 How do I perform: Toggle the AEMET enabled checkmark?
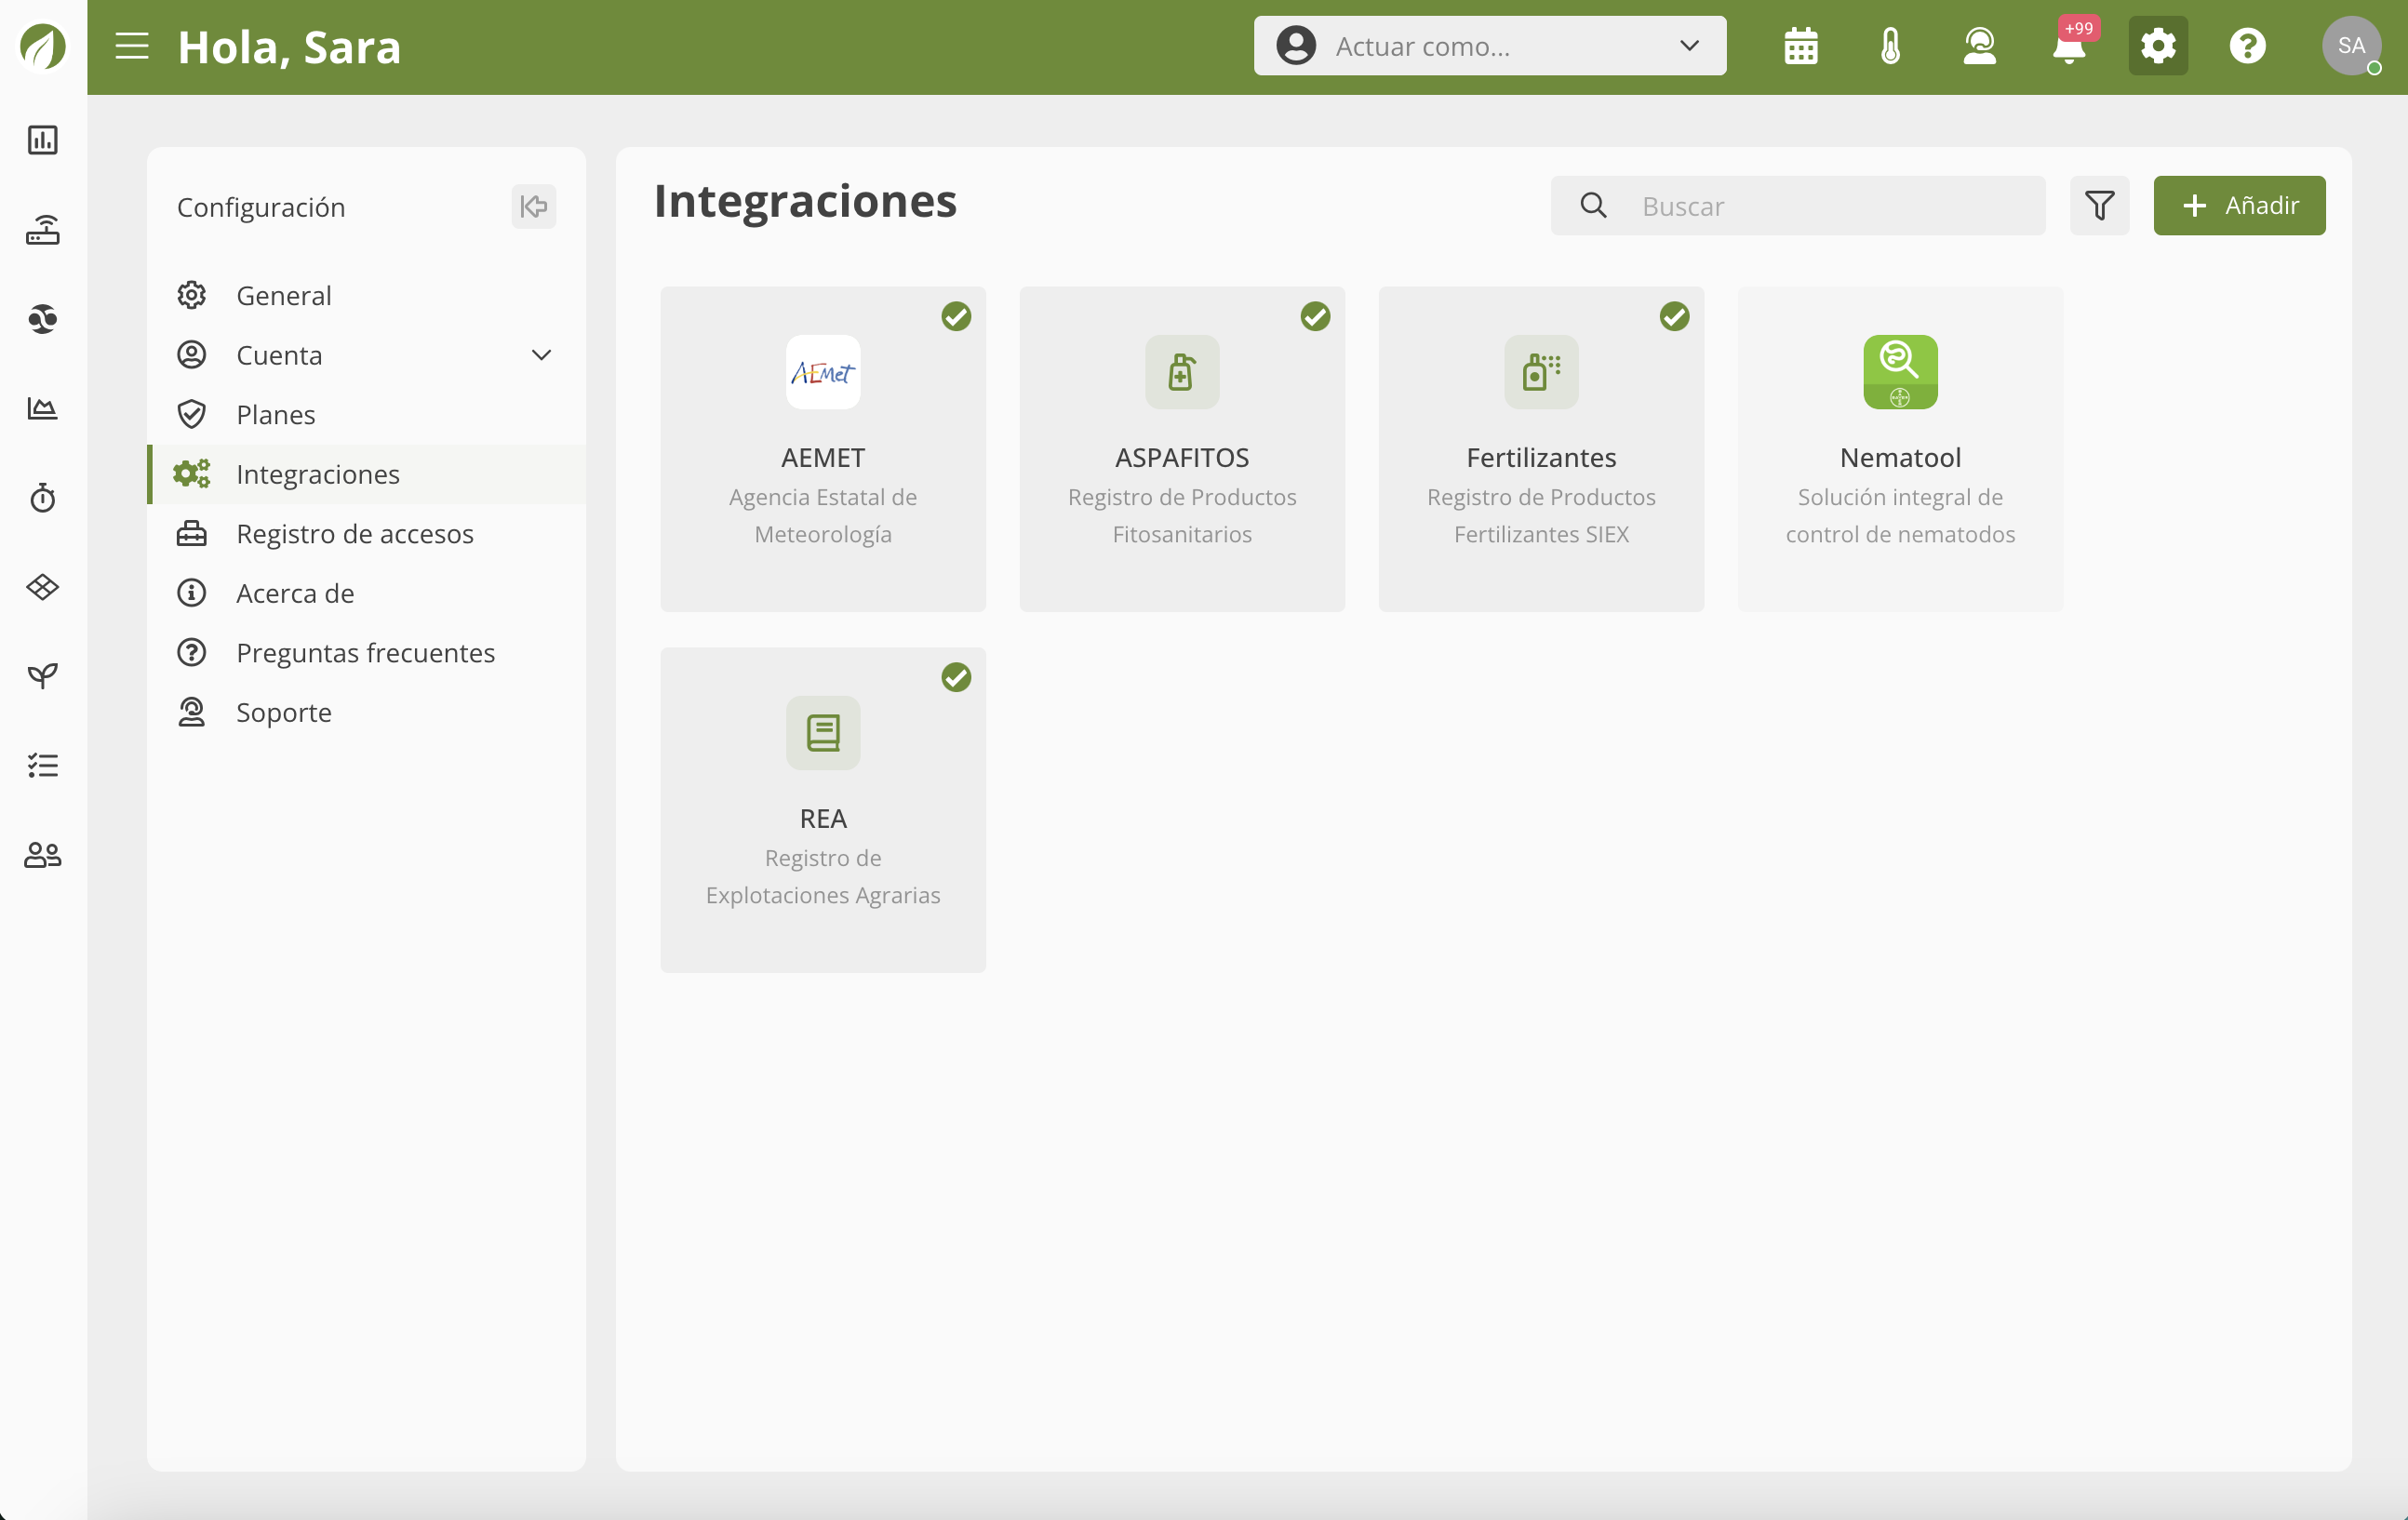point(956,317)
